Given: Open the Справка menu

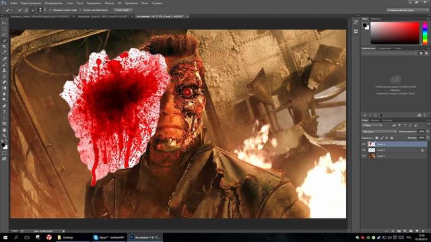Looking at the screenshot, I should (157, 3).
